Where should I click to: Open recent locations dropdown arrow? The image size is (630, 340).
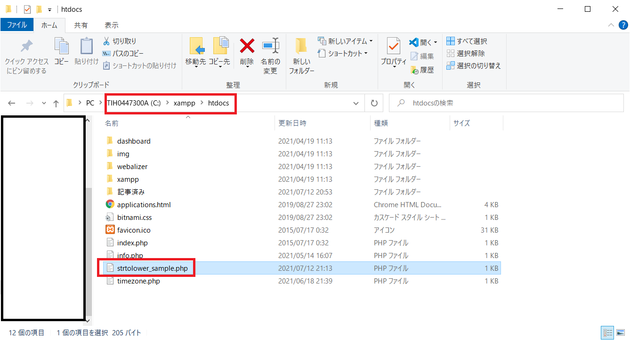[44, 103]
